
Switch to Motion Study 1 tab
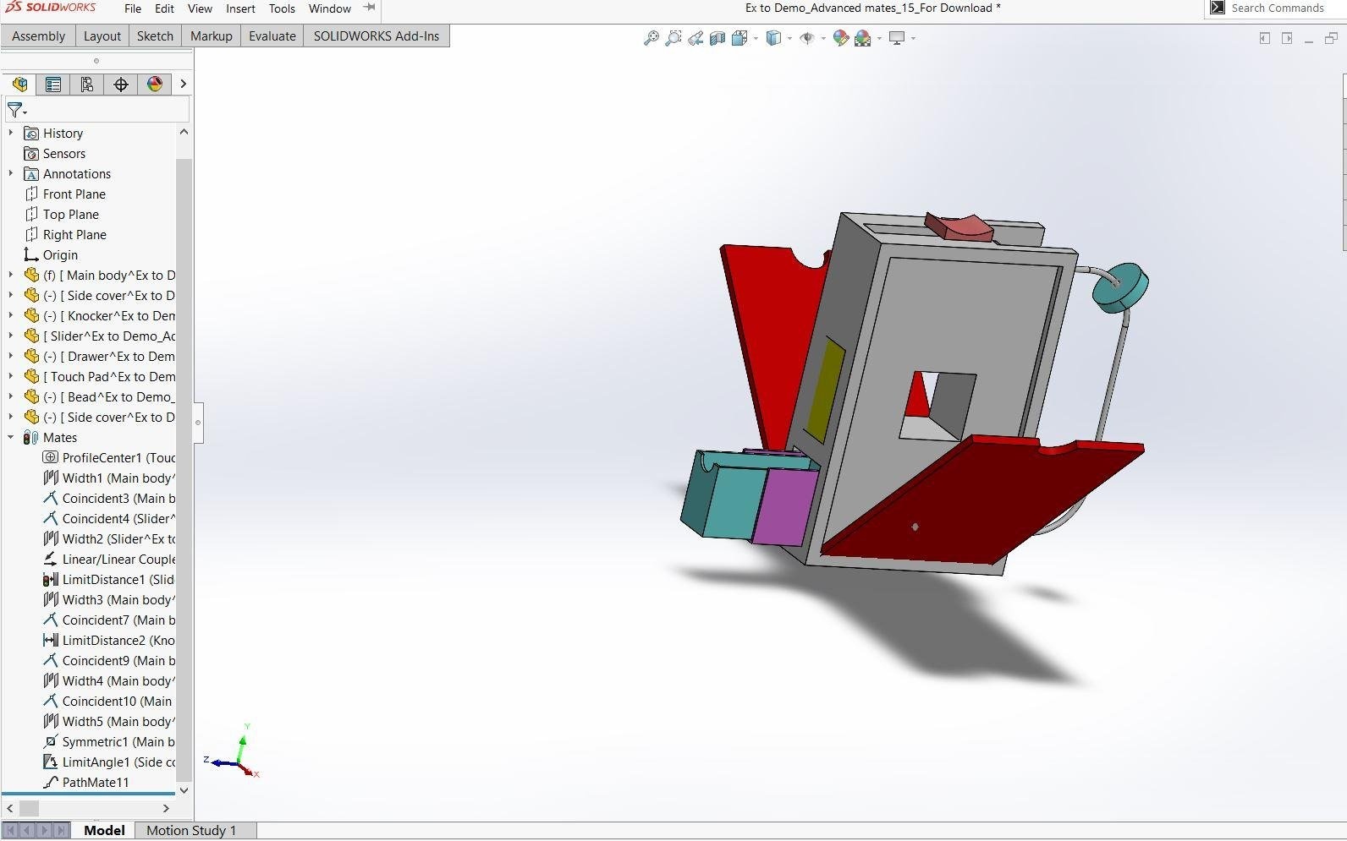(191, 831)
